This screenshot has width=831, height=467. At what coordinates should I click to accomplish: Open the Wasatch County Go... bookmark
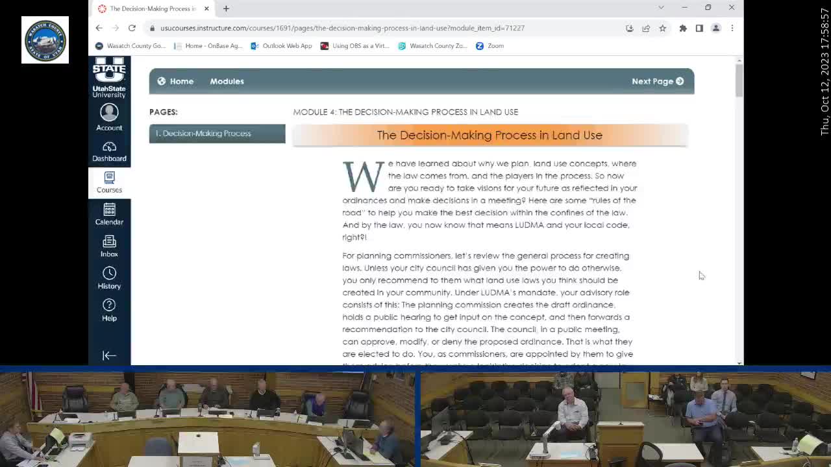point(130,45)
